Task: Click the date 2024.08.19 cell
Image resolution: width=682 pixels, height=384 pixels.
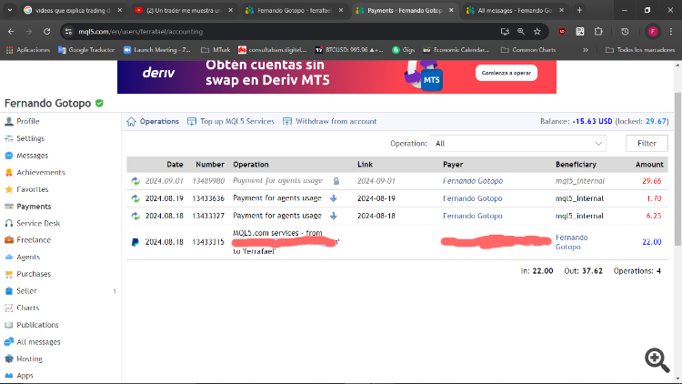Action: (x=164, y=198)
